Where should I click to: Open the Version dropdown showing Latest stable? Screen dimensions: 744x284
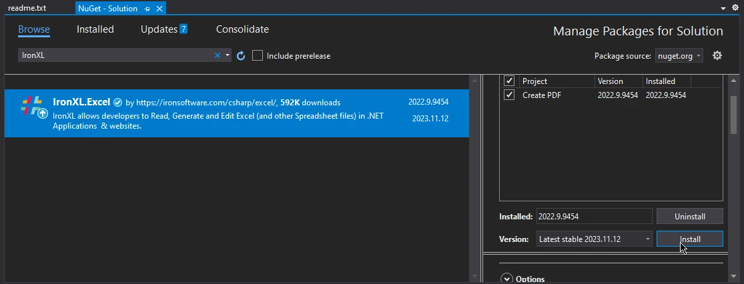[594, 239]
